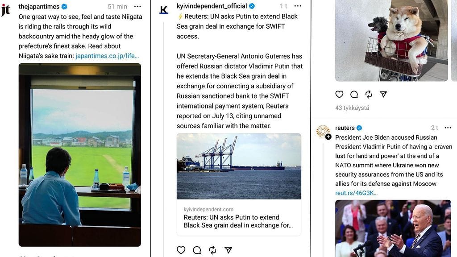The height and width of the screenshot is (257, 457).
Task: Follow the japantimes.co.jp/life link
Action: pos(107,56)
